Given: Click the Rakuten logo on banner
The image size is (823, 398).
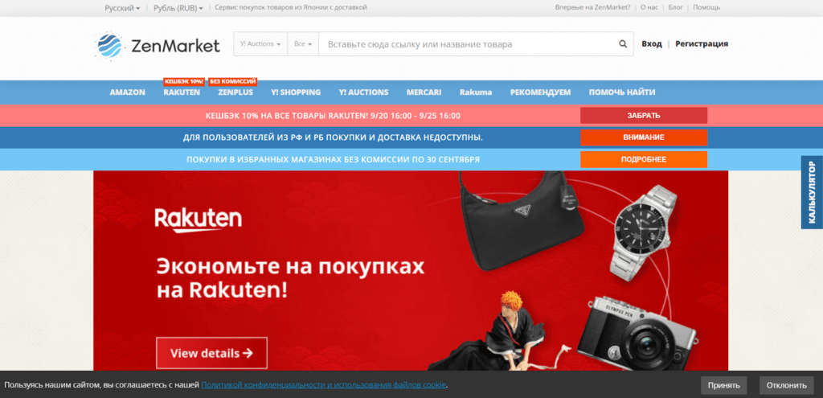Looking at the screenshot, I should tap(199, 220).
